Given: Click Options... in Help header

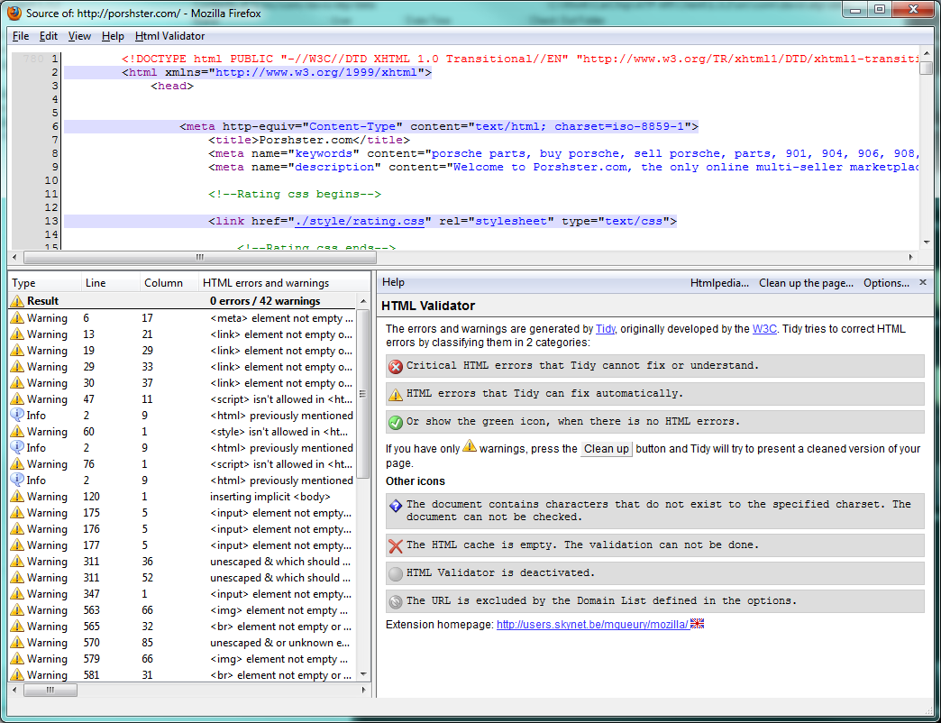Looking at the screenshot, I should (x=886, y=283).
